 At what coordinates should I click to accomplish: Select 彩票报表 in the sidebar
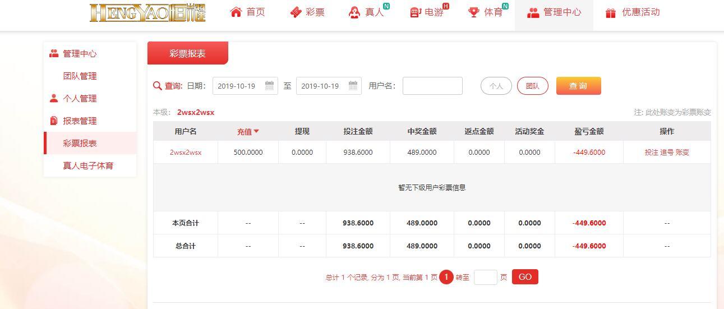pos(80,143)
